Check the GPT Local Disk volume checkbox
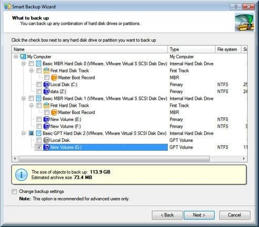The image size is (259, 227). (x=39, y=140)
